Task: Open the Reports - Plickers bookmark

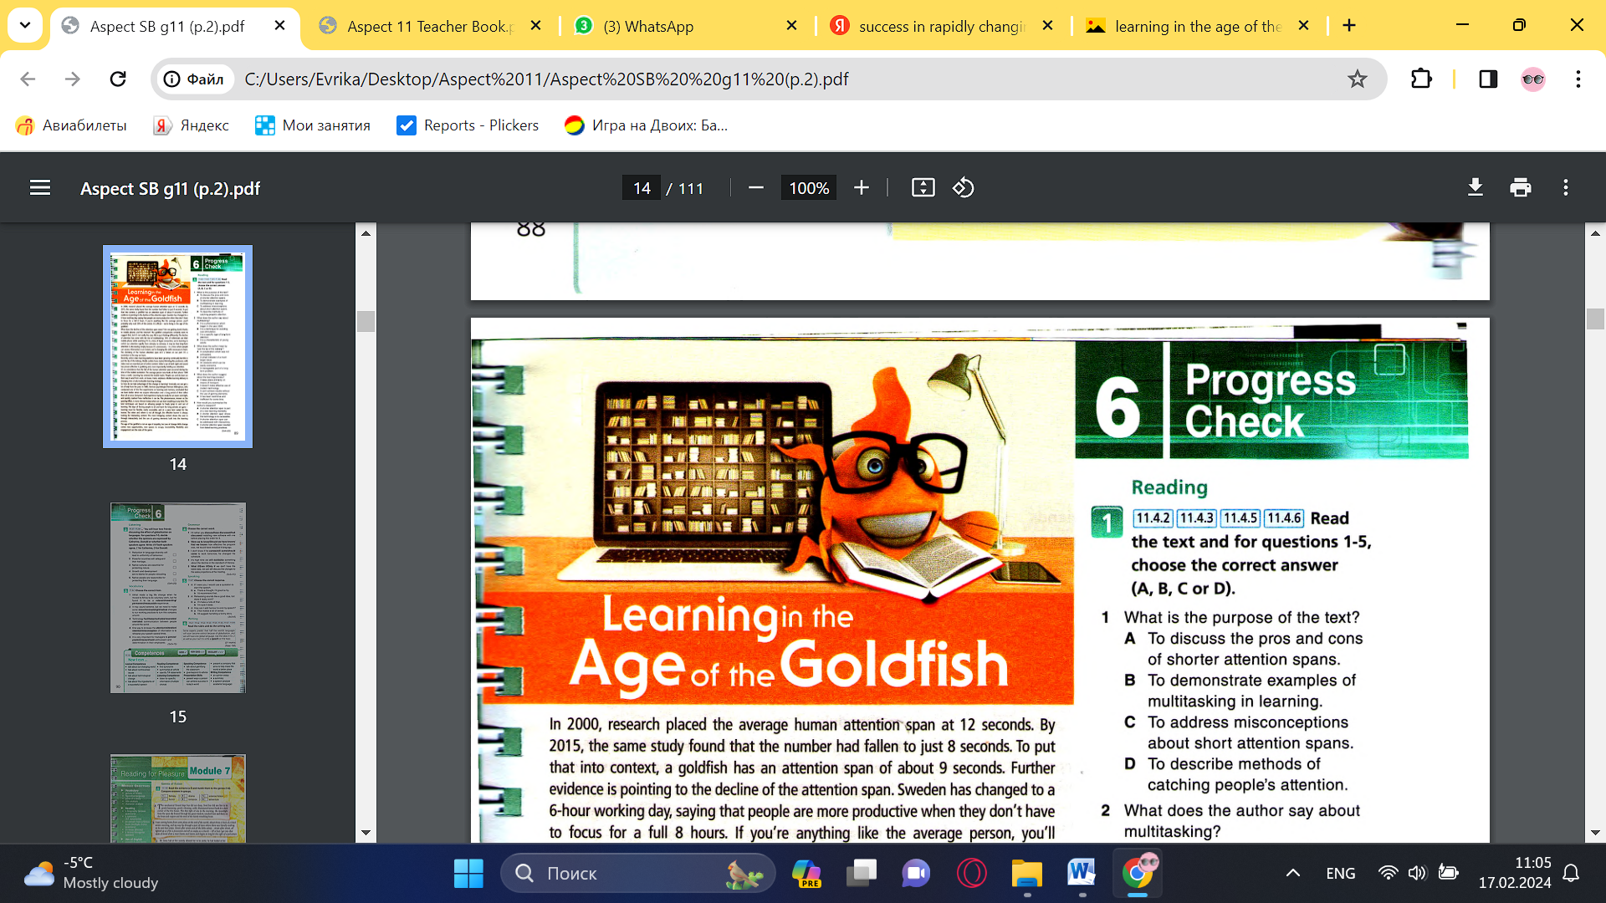Action: pos(468,125)
